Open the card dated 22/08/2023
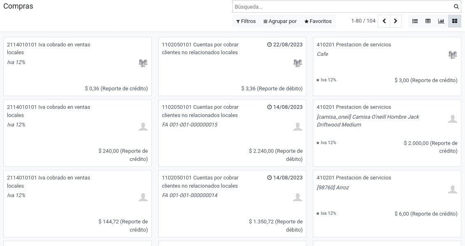 point(232,67)
